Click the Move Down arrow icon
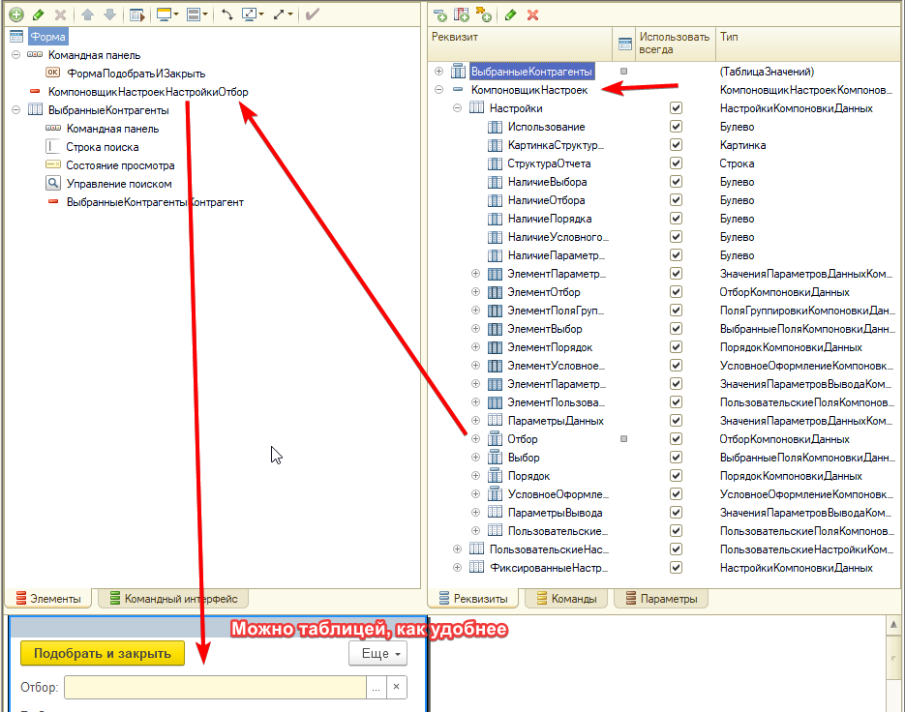The height and width of the screenshot is (712, 905). 108,15
